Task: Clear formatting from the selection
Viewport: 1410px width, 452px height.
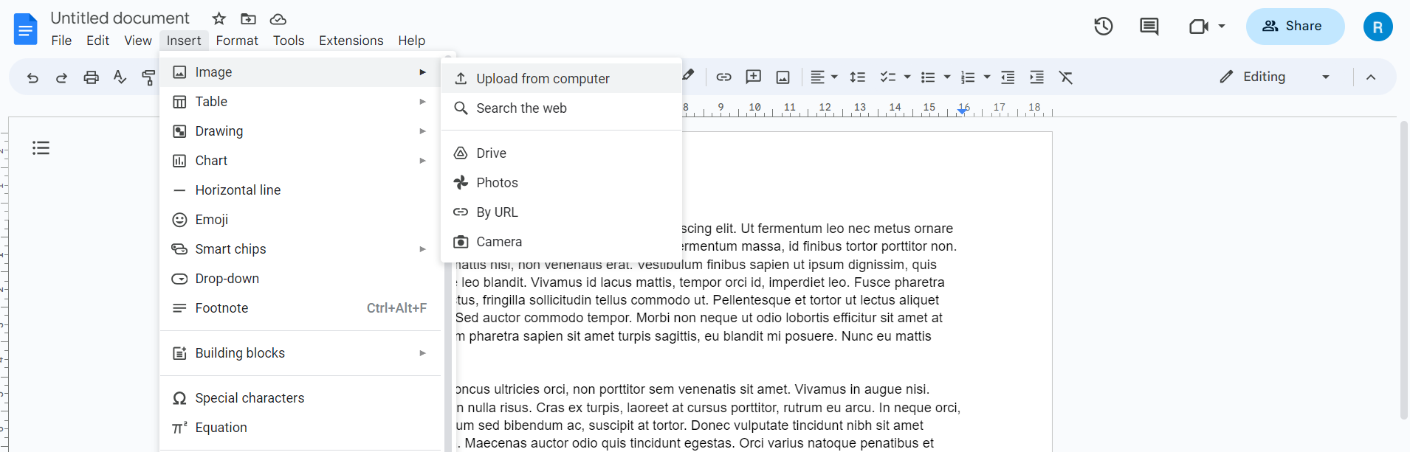Action: pos(1066,77)
